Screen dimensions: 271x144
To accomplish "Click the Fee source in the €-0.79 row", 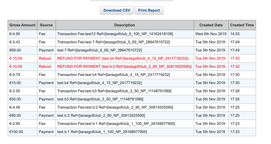I will point(42,75).
